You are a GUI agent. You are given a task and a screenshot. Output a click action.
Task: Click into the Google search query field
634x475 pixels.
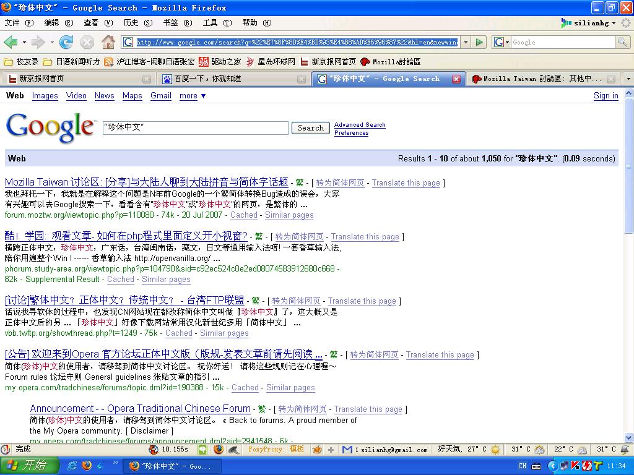195,128
